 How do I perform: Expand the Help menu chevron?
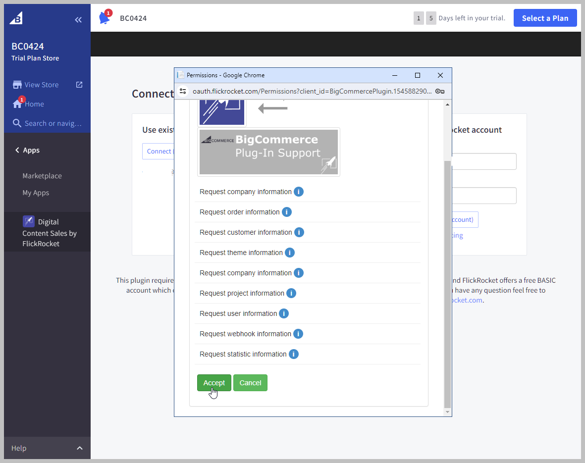pyautogui.click(x=79, y=448)
